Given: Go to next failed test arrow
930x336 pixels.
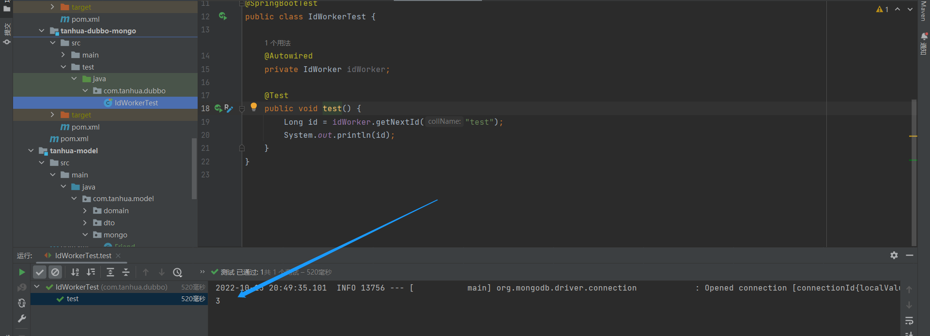Looking at the screenshot, I should (162, 272).
